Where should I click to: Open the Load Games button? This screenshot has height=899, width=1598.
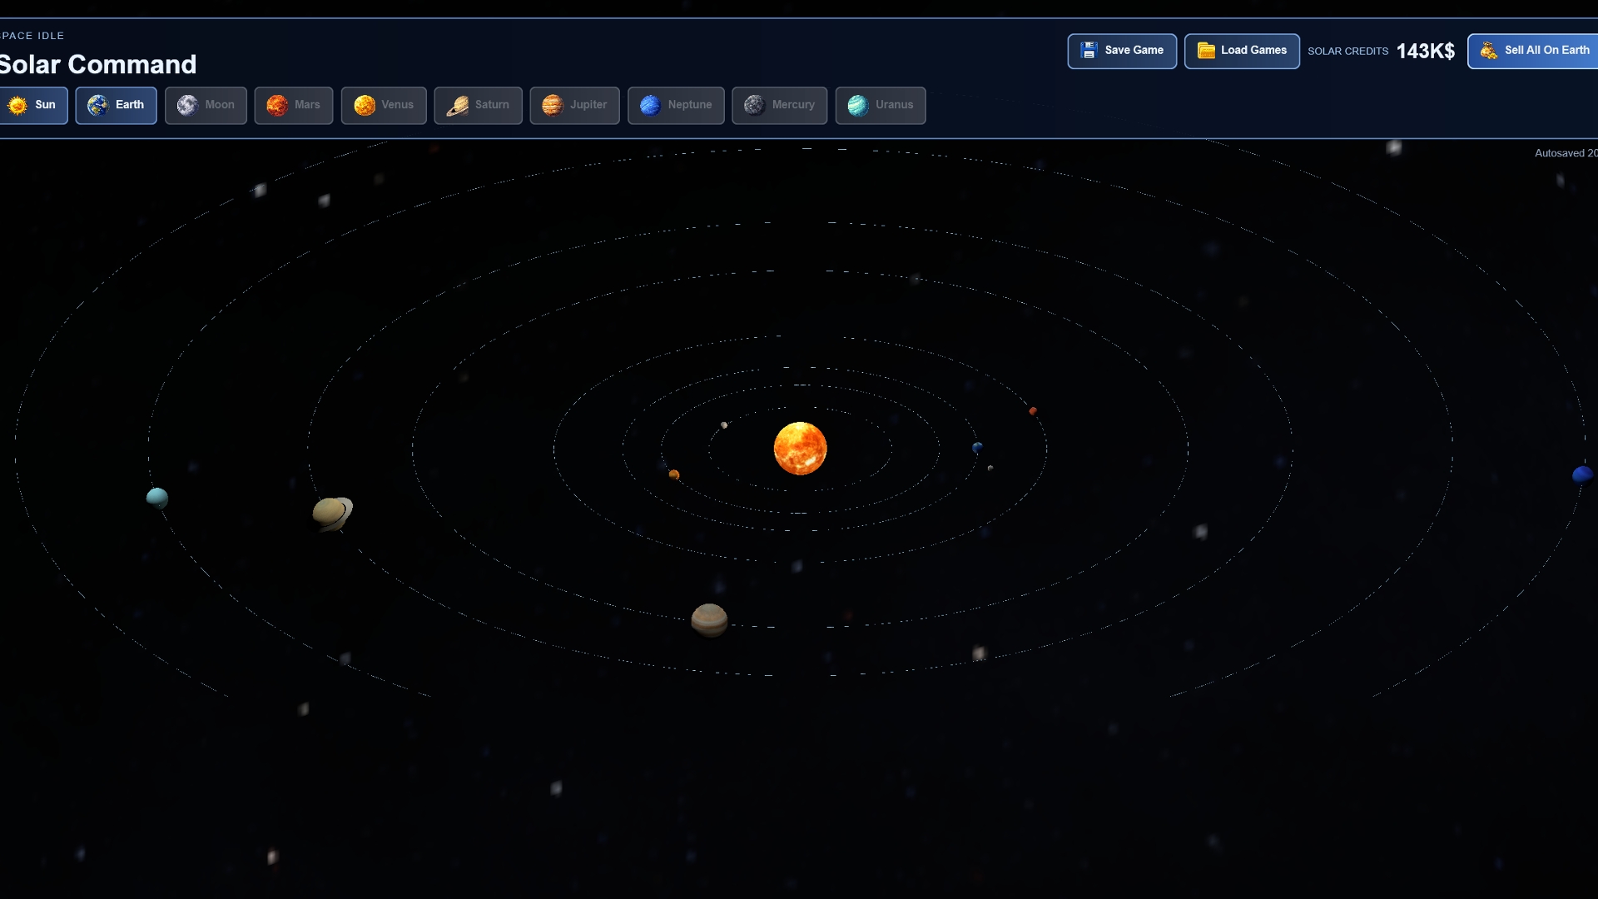1242,52
